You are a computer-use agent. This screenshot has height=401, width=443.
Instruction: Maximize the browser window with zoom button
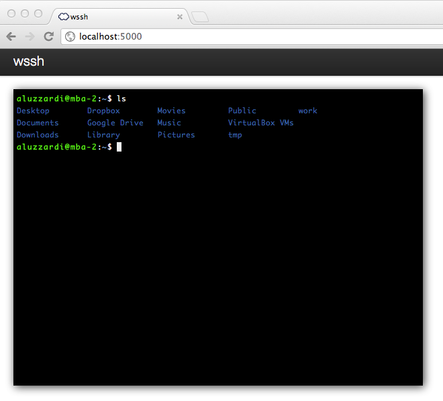(38, 13)
